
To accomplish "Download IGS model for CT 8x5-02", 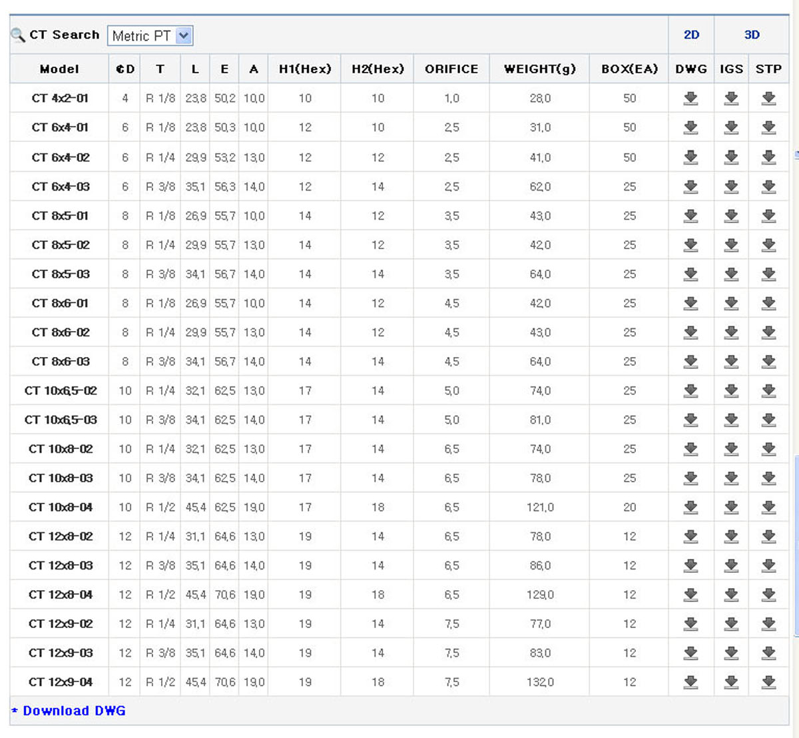I will (x=731, y=245).
